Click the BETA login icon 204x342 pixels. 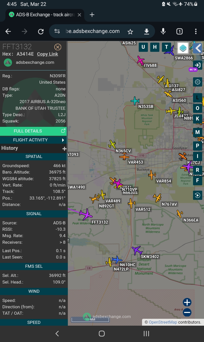pos(198,65)
